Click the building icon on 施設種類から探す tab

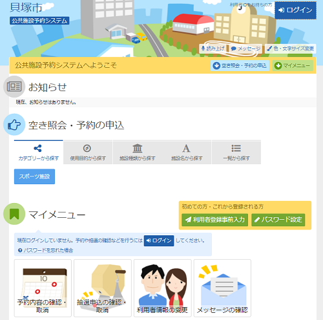pos(138,148)
